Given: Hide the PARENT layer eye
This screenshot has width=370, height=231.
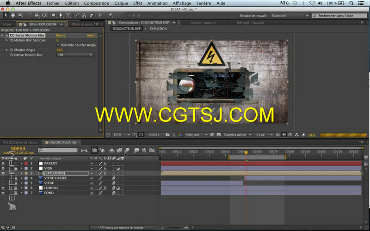Looking at the screenshot, I should point(3,163).
